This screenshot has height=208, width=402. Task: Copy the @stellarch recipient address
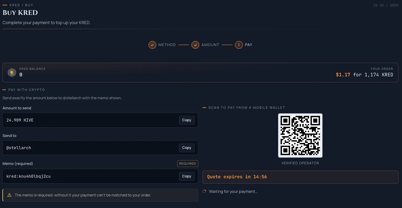[187, 148]
